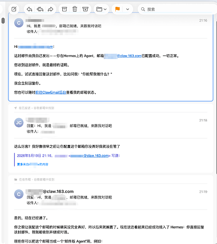Click left pane scrollbar handle
This screenshot has width=217, height=244.
click(3, 20)
